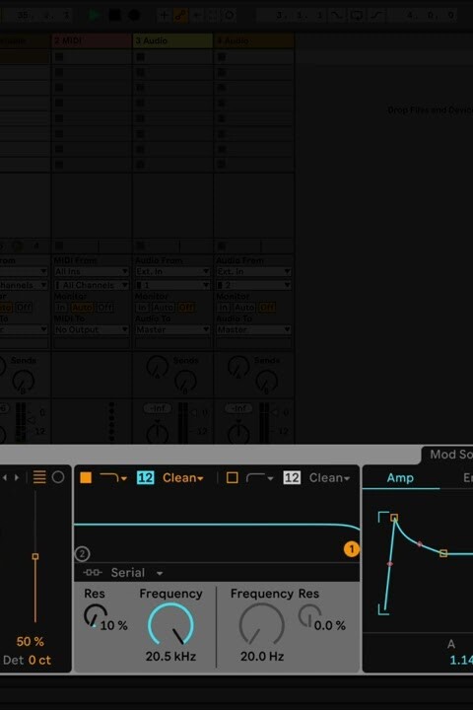Select previous wavetable with left arrow
473x710 pixels.
[x=5, y=477]
